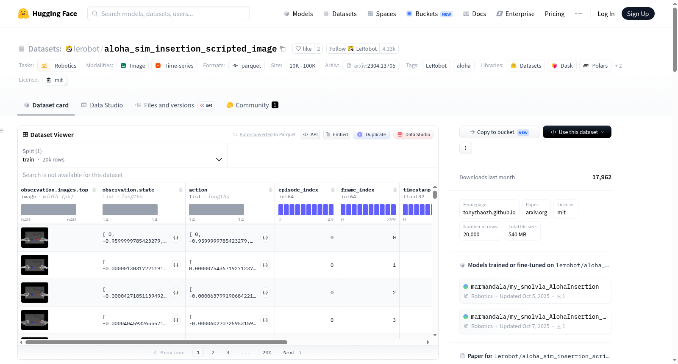678x364 pixels.
Task: Go to the Next page of rows
Action: coord(292,353)
